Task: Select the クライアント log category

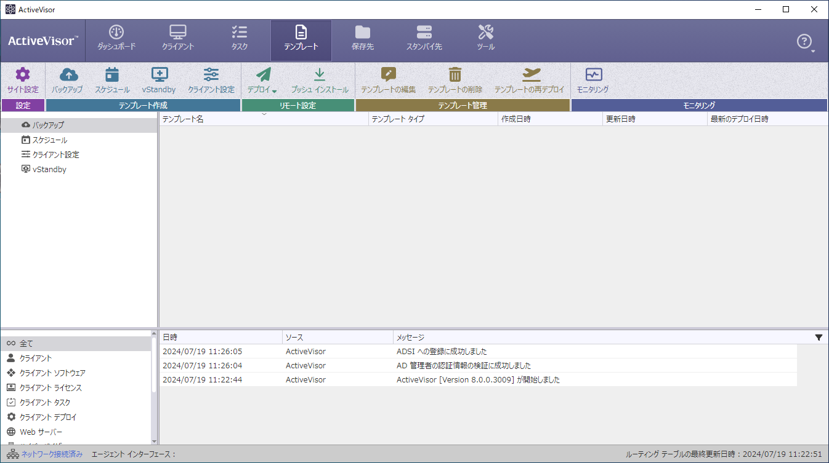Action: (x=75, y=358)
